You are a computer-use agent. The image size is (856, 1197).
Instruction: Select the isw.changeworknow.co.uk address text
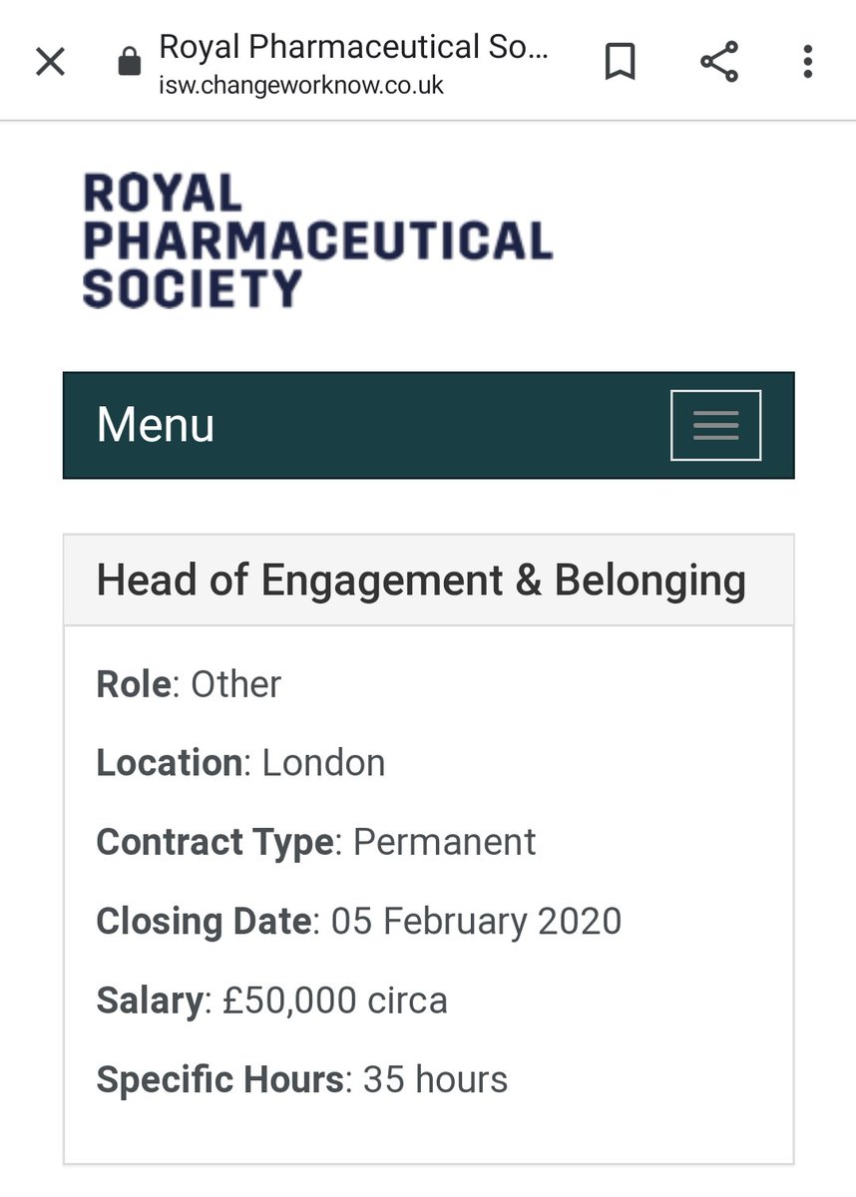point(301,85)
